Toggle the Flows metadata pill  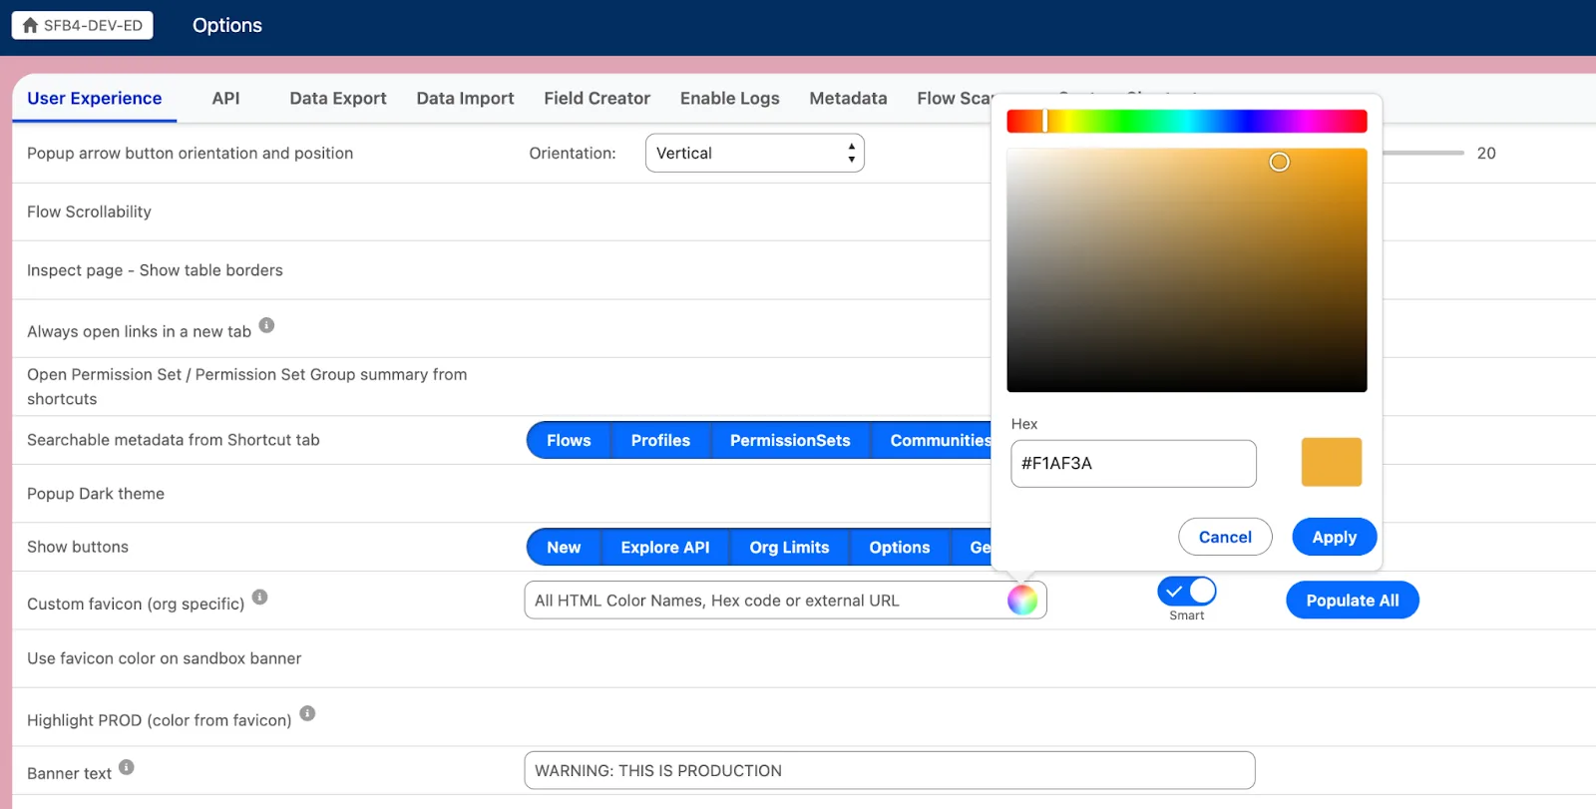pos(569,441)
